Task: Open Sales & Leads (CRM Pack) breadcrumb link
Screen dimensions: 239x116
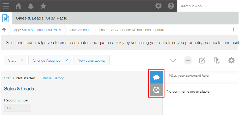Action: (41, 30)
